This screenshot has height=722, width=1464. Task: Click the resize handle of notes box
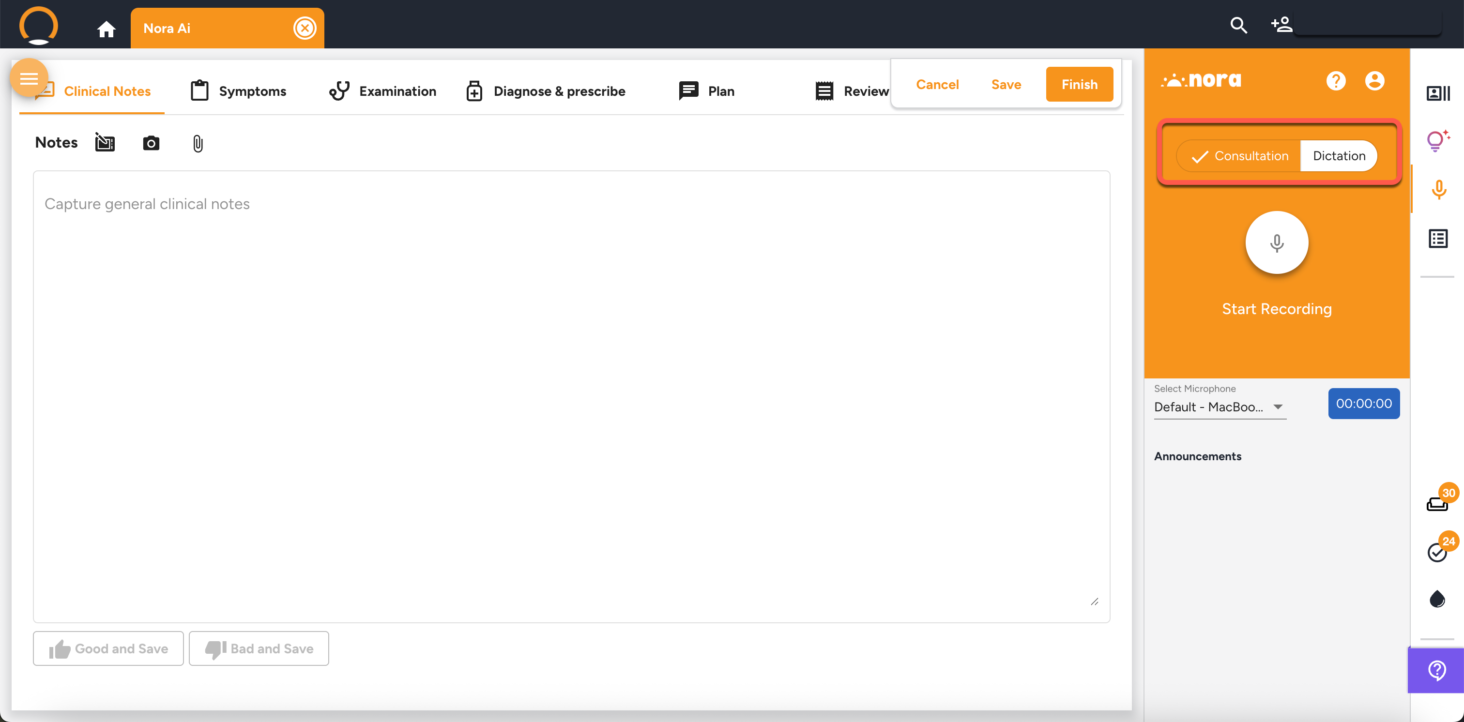(1095, 602)
